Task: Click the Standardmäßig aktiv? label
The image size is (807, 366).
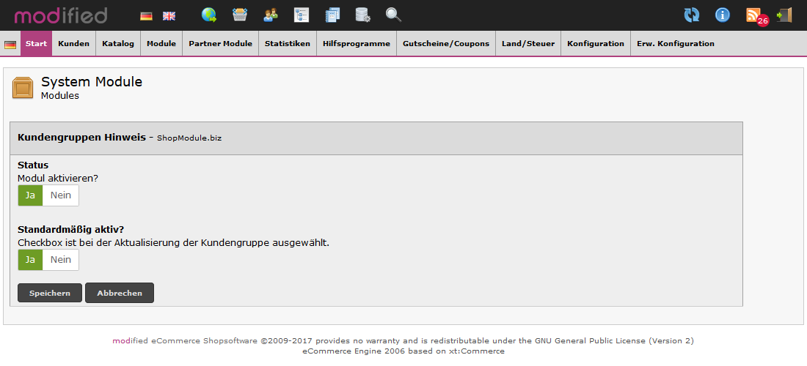Action: (x=71, y=229)
